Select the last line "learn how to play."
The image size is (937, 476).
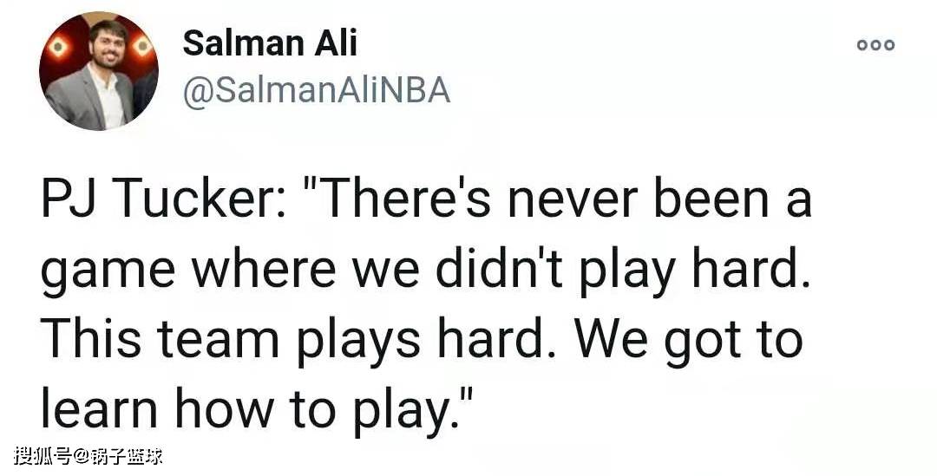(258, 410)
